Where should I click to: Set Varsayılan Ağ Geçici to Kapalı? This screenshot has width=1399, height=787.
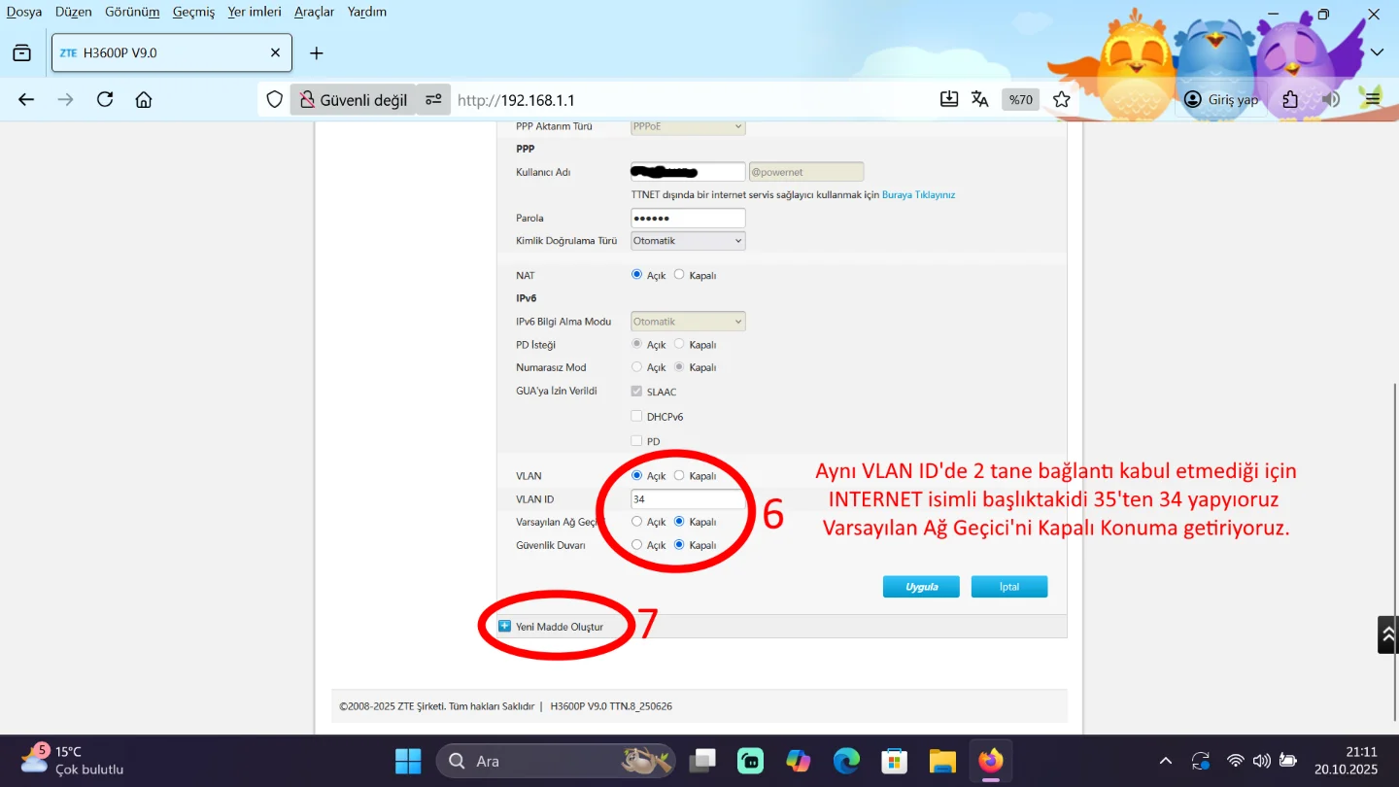click(679, 522)
